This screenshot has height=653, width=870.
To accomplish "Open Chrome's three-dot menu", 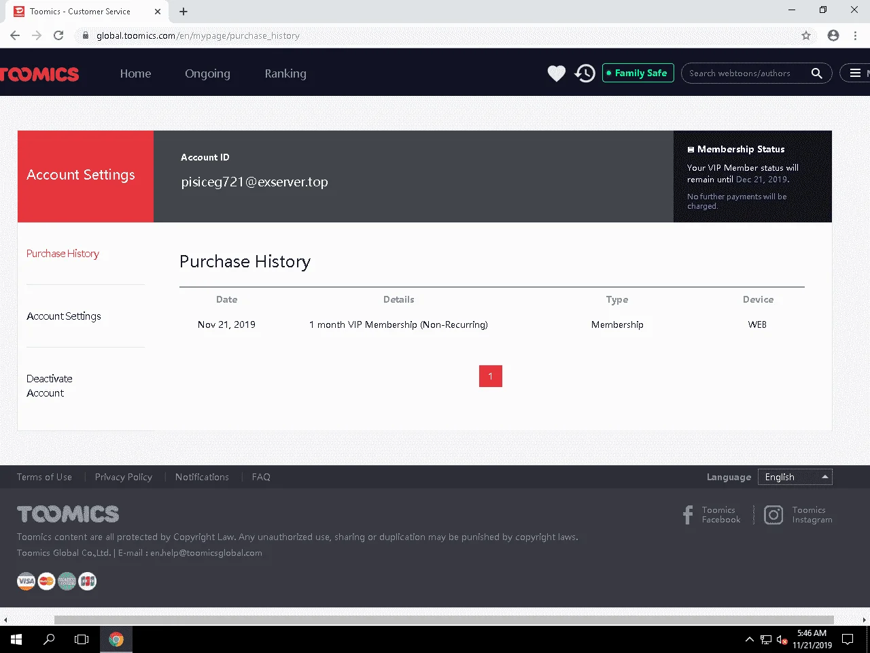I will pyautogui.click(x=855, y=35).
